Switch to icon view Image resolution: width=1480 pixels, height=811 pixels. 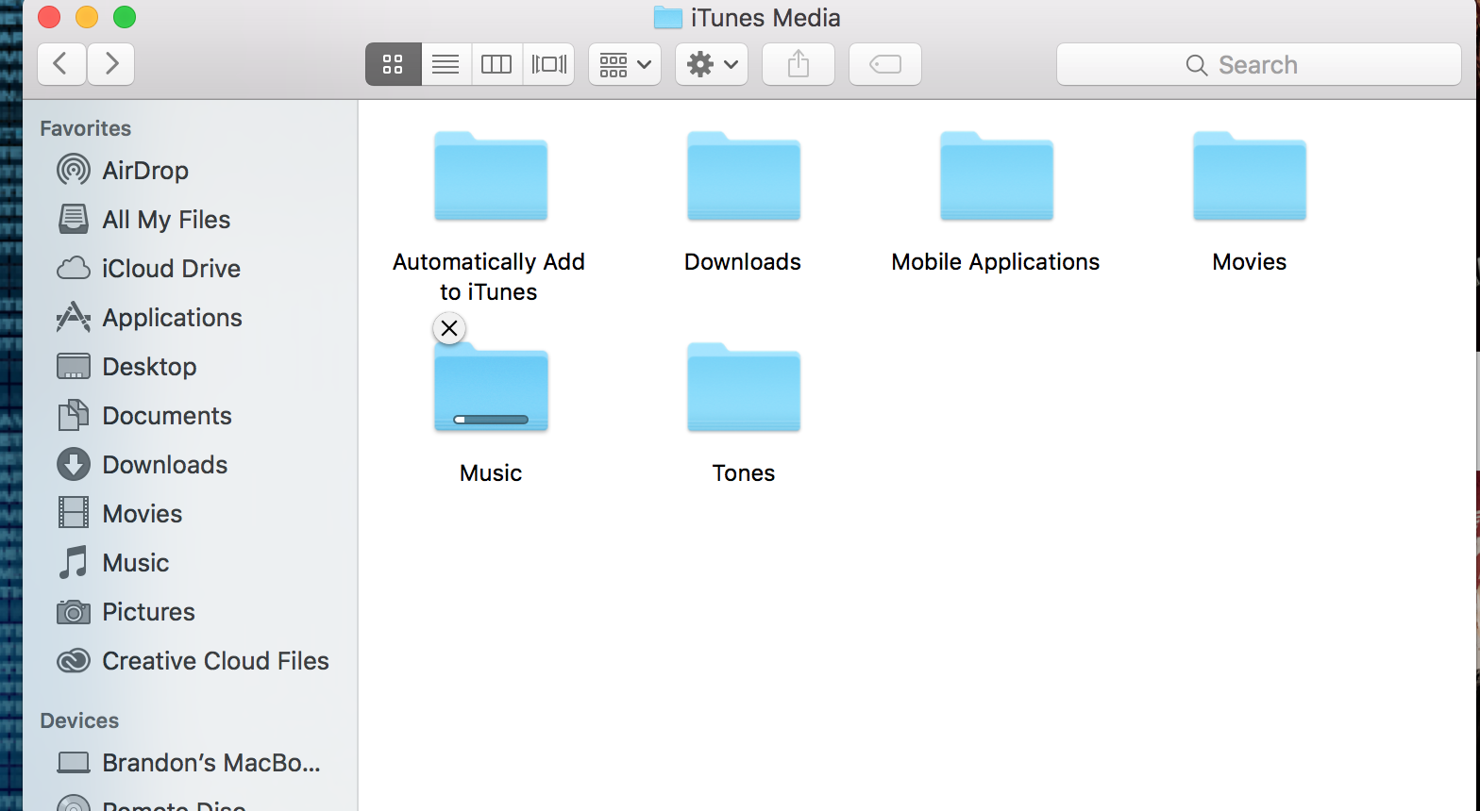tap(393, 64)
